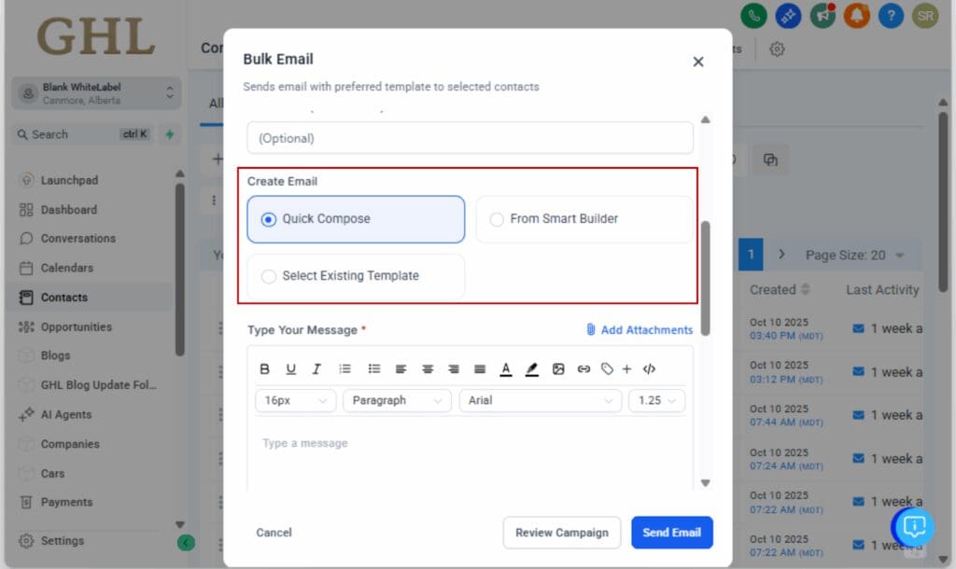Toggle bold formatting in the message editor
This screenshot has width=956, height=569.
pos(264,368)
